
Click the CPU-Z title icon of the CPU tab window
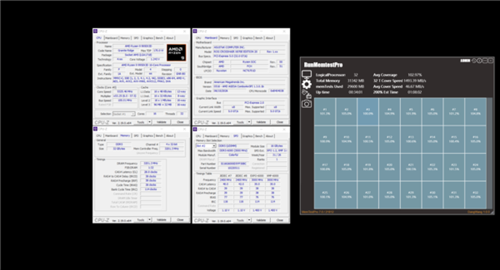click(95, 31)
